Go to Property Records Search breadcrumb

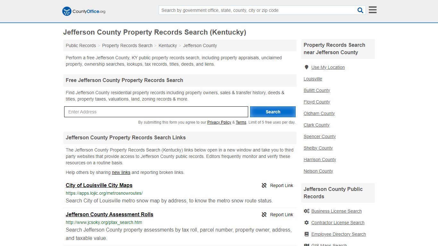pyautogui.click(x=127, y=45)
